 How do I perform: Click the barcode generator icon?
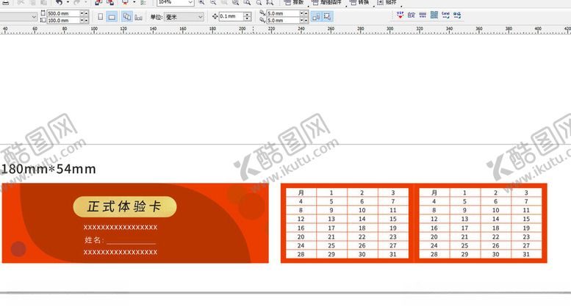click(x=423, y=15)
